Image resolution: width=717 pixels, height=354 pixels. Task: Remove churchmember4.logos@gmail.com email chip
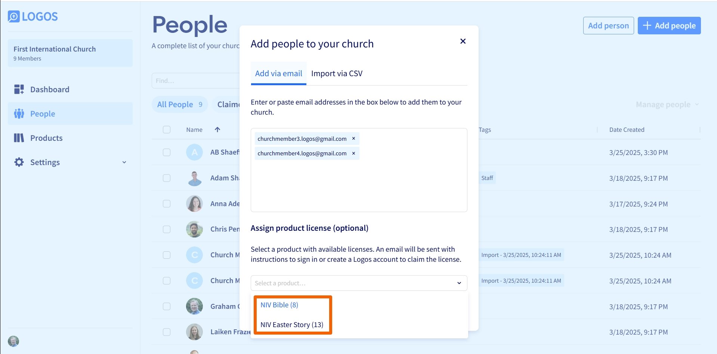click(x=353, y=153)
